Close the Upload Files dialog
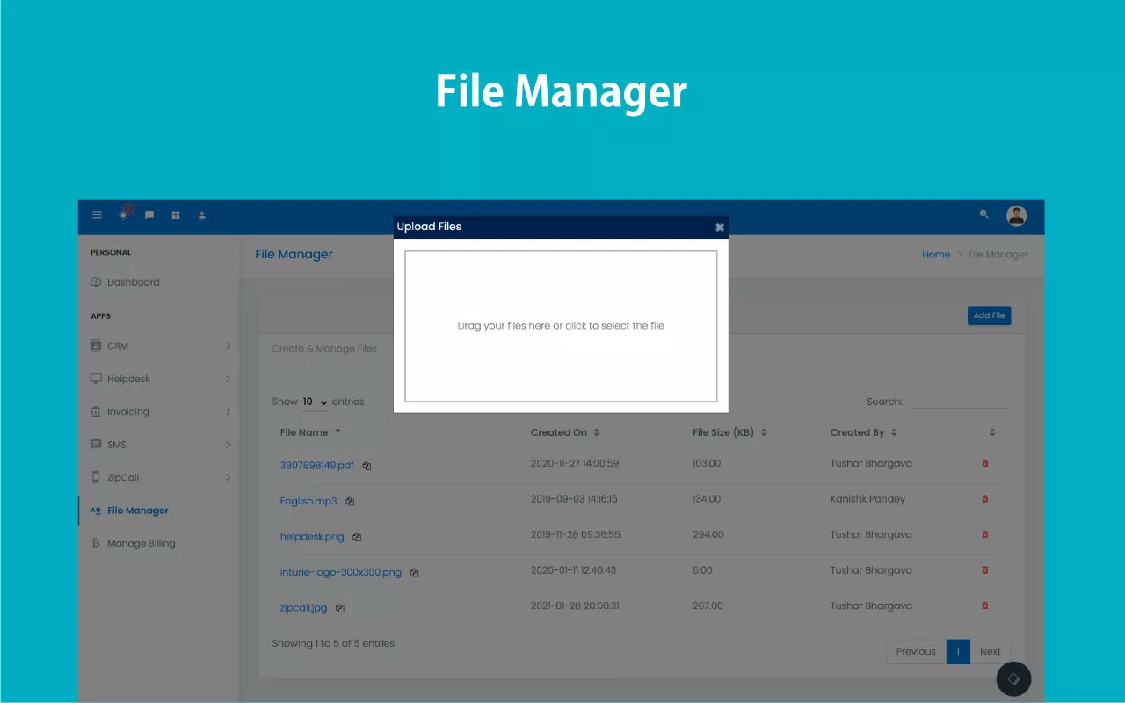1125x703 pixels. pos(719,228)
